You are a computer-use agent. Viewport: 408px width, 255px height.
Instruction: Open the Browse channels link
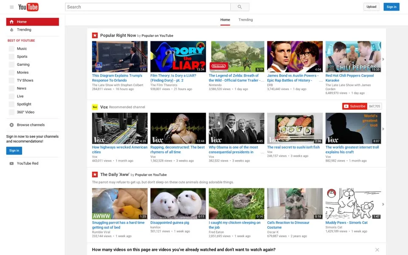pyautogui.click(x=31, y=125)
